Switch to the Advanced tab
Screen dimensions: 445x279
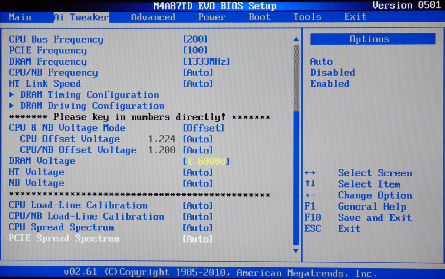point(153,17)
